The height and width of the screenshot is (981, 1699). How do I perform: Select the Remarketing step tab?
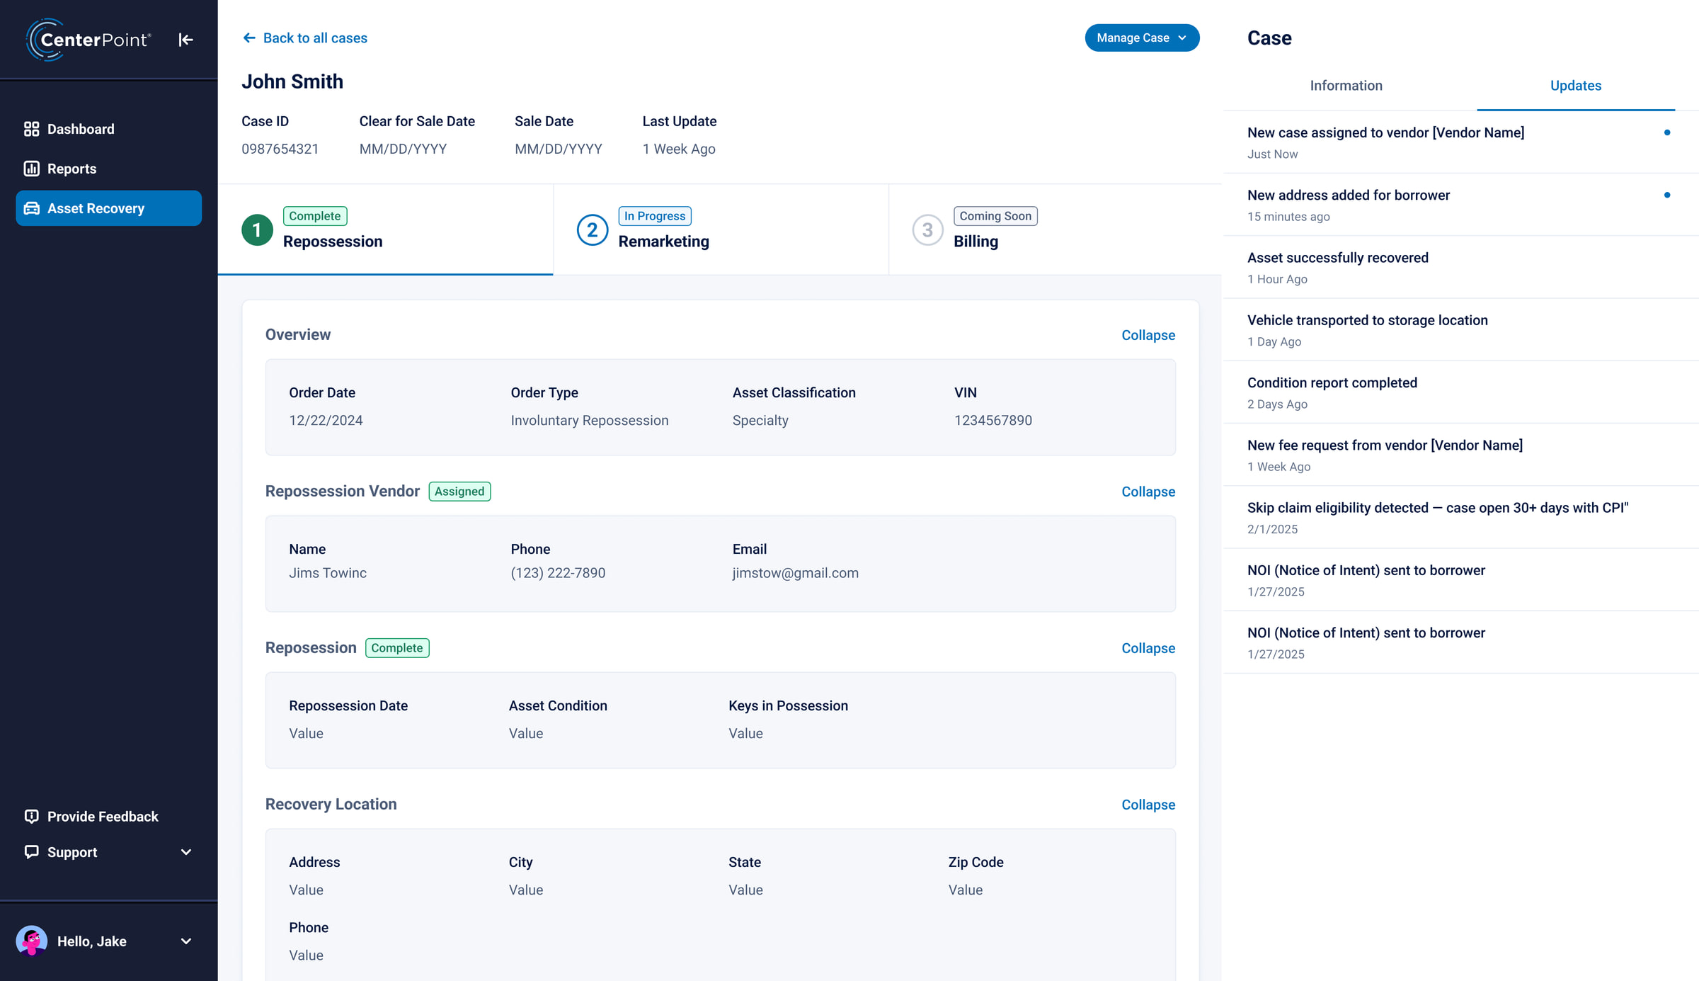coord(721,229)
